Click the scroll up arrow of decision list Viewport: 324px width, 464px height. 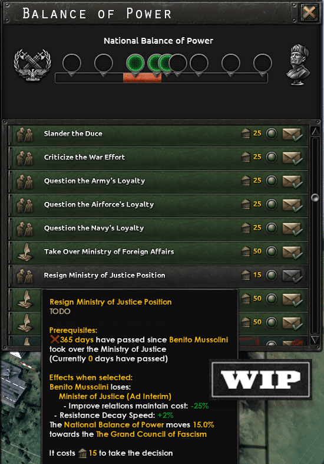tap(315, 132)
